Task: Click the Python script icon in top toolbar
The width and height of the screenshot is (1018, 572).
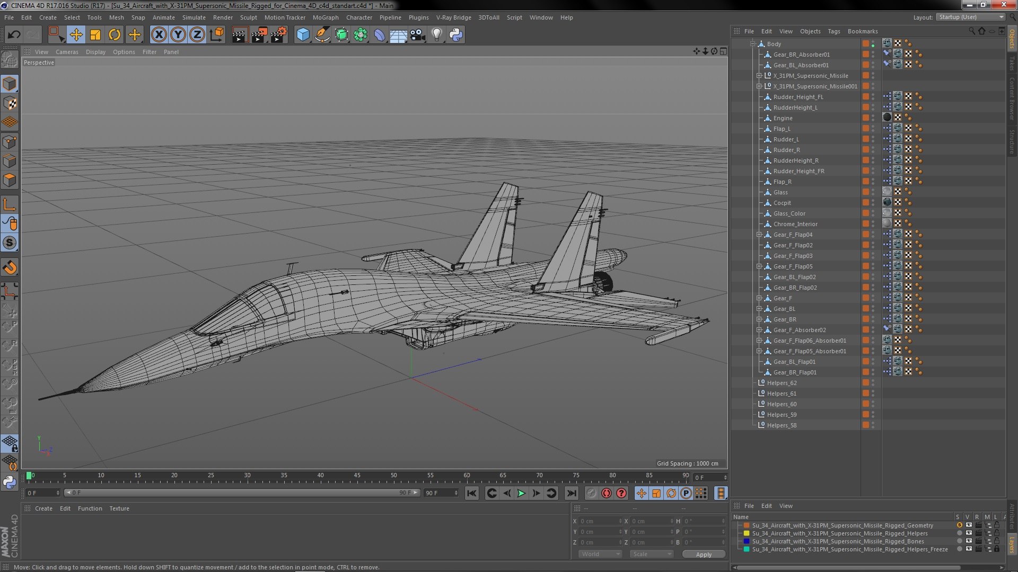Action: click(456, 35)
